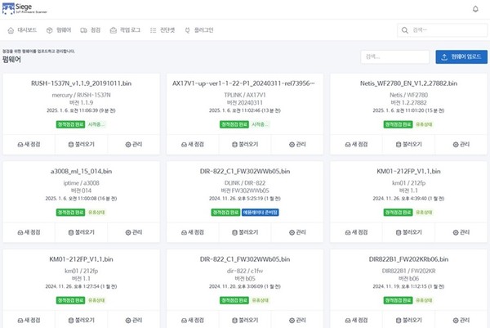Open the 점검 navigation item
490x328 pixels.
tap(91, 30)
